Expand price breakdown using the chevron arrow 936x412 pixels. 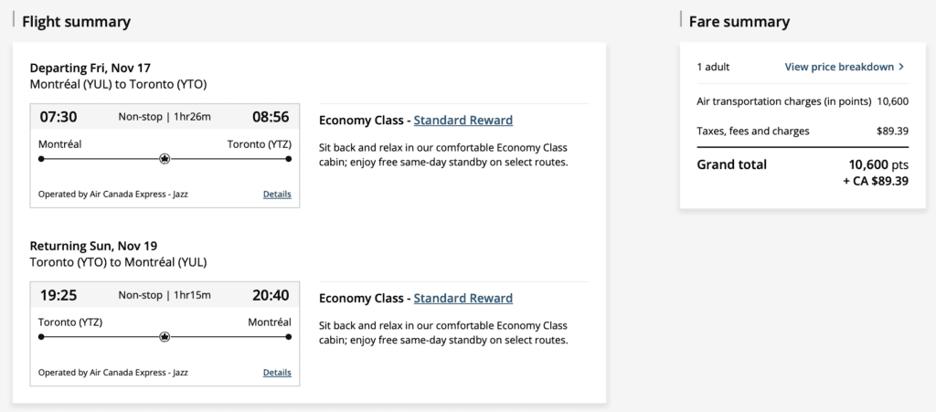tap(901, 67)
